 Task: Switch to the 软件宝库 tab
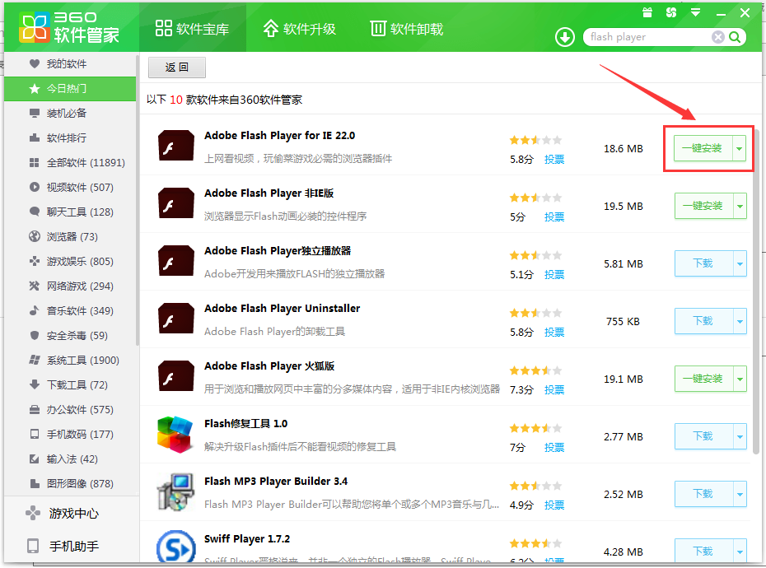[x=193, y=29]
